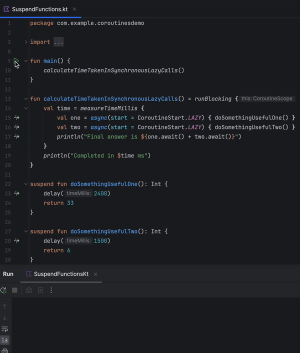Viewport: 300px width, 353px height.
Task: Click the printer icon in console sidebar
Action: [x=5, y=350]
